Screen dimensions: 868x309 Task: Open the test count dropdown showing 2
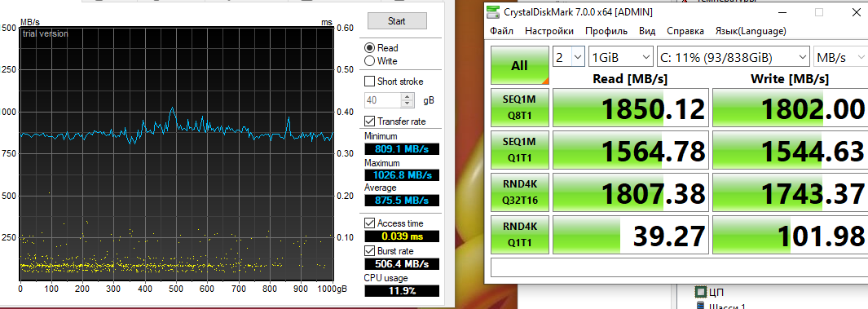[569, 57]
